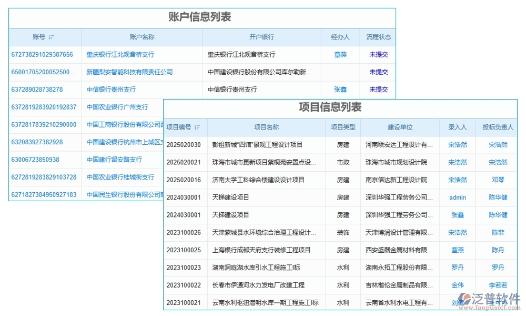Click recorder 宋浩然 of project 2025020030
The width and height of the screenshot is (526, 316).
457,145
